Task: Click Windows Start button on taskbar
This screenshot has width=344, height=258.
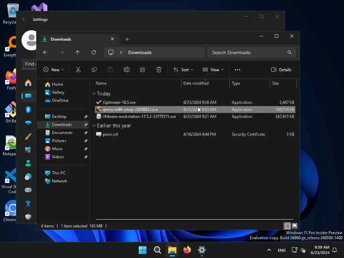Action: click(142, 250)
